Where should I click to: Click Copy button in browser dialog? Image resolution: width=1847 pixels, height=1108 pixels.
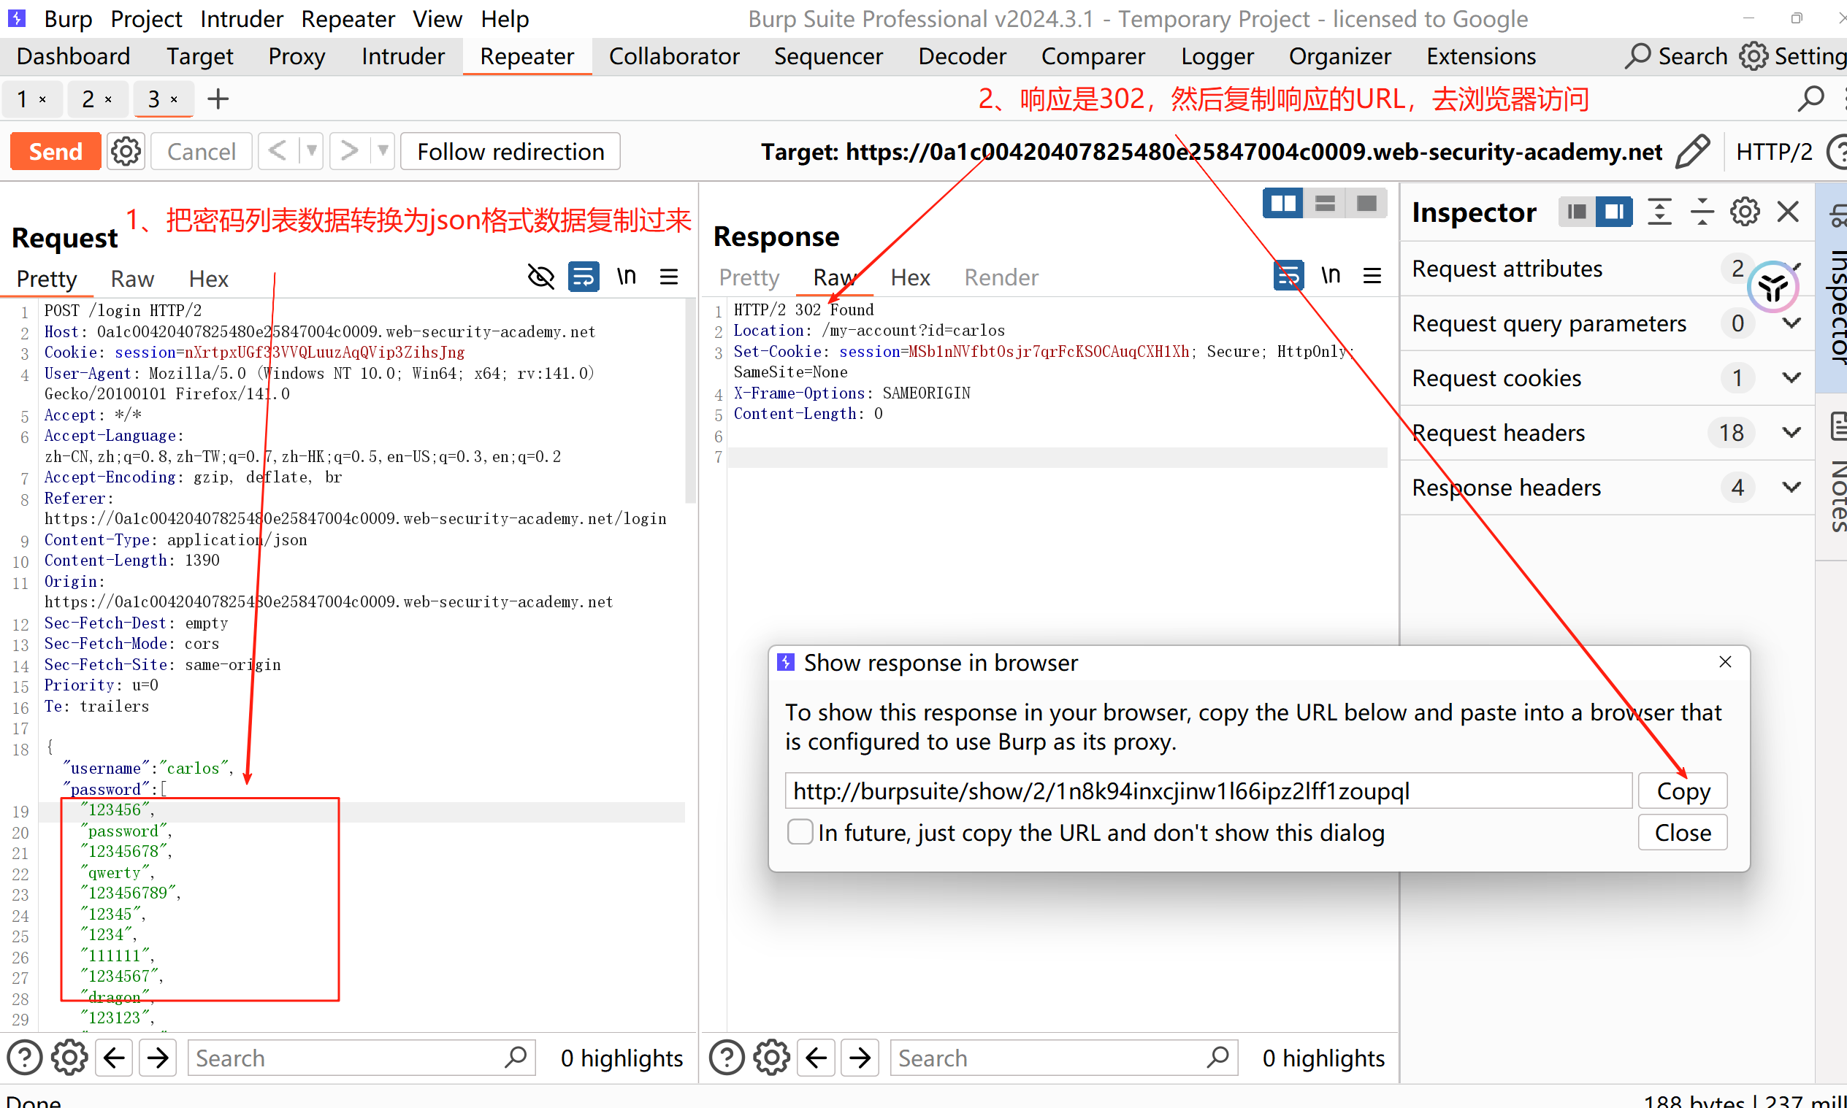(1682, 790)
